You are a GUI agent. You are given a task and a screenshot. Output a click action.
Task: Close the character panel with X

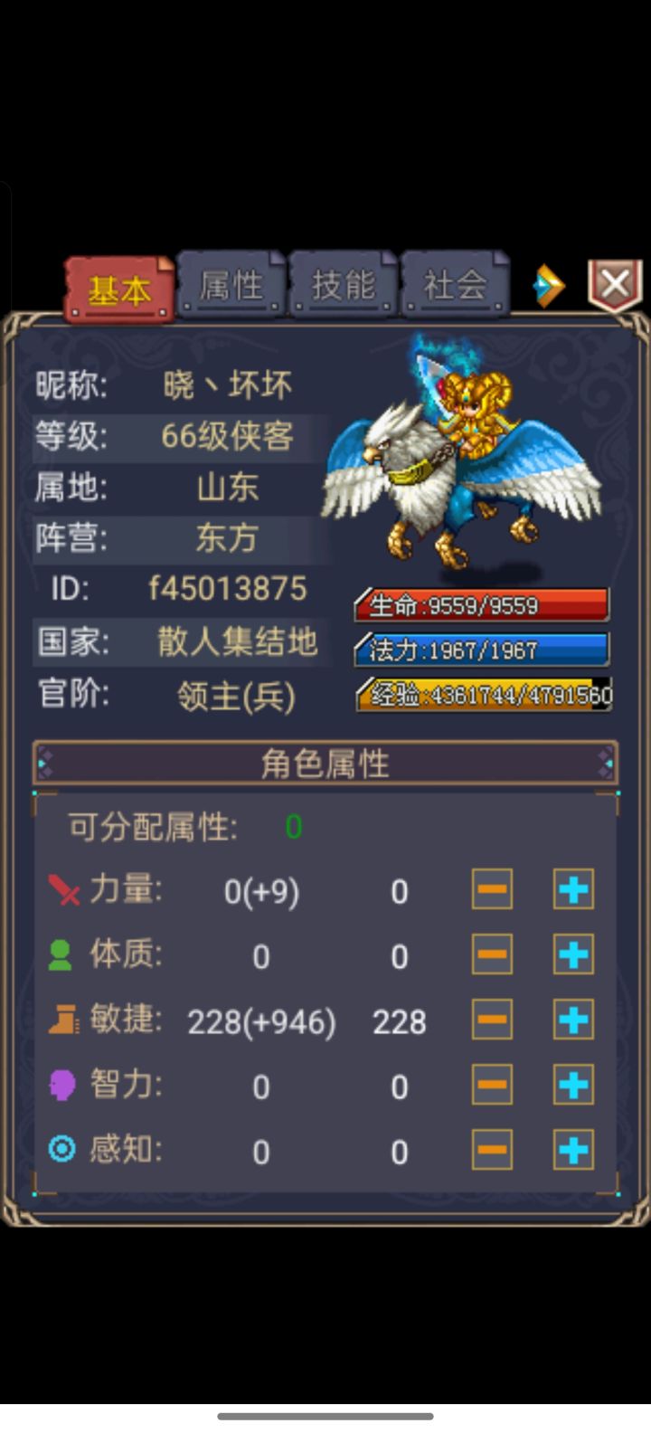pyautogui.click(x=615, y=286)
